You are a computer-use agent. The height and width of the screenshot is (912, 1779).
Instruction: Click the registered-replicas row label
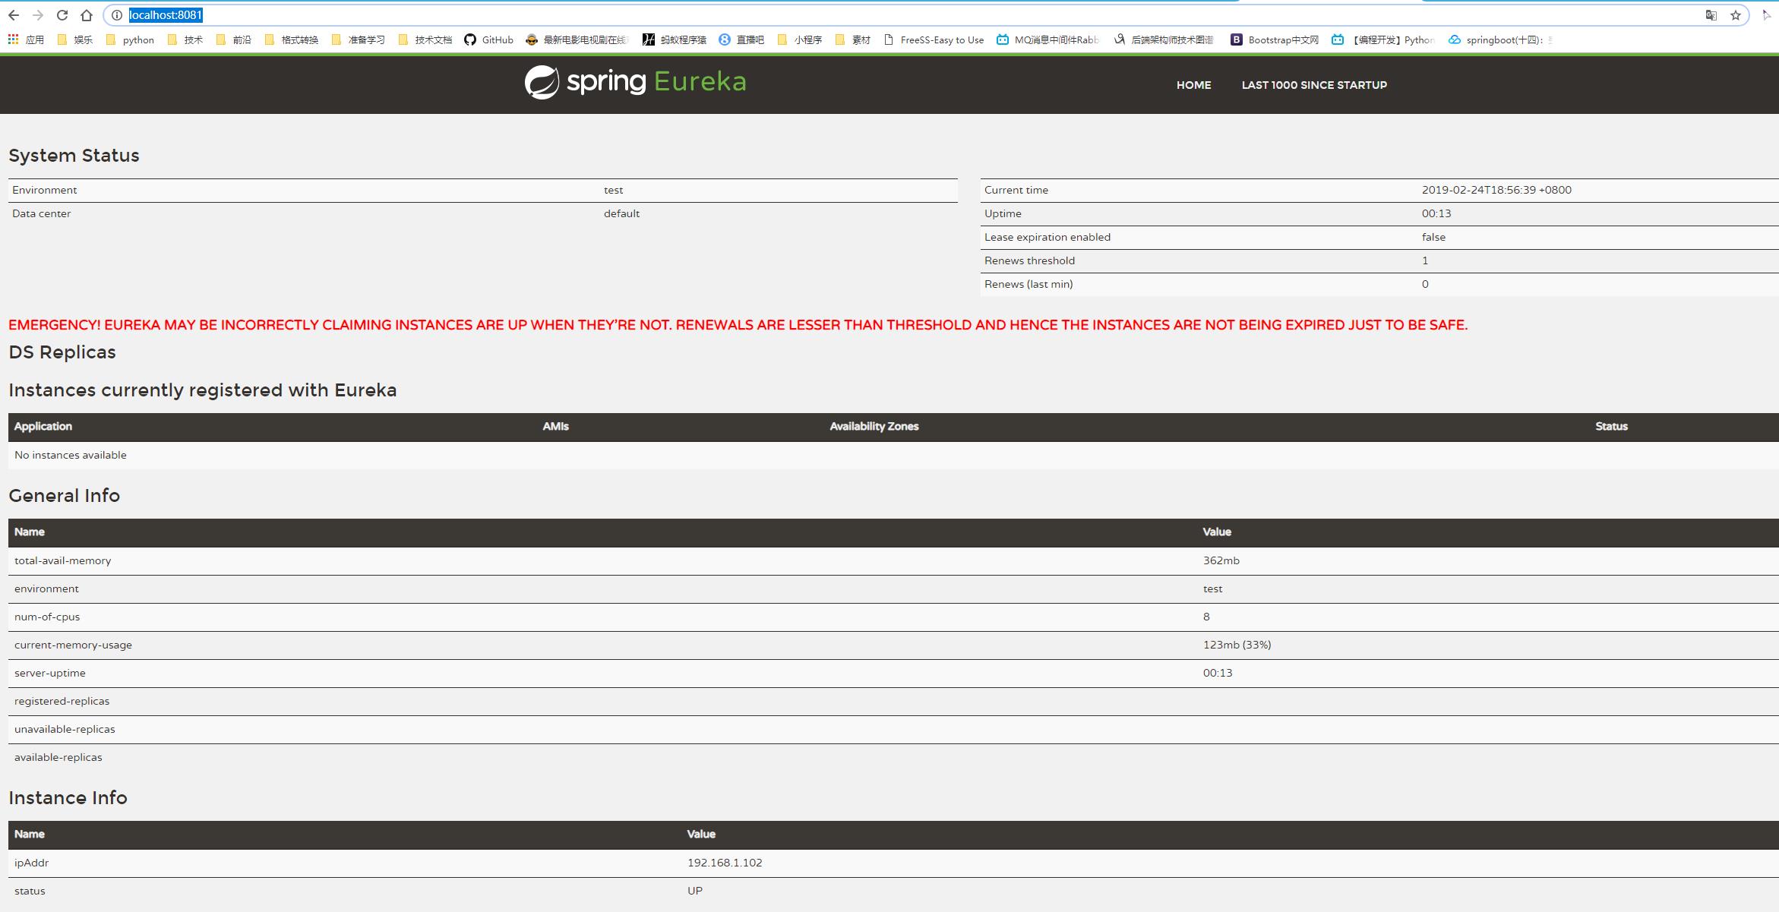tap(62, 701)
